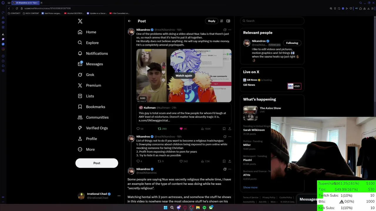Open Nikandros profile in Relevant people

point(258,41)
